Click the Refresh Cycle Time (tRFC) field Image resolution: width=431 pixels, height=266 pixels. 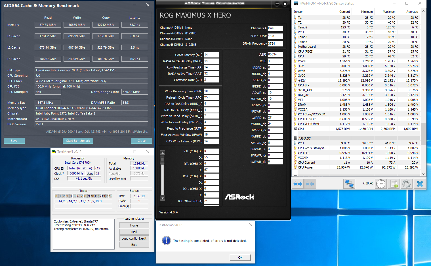pos(211,97)
